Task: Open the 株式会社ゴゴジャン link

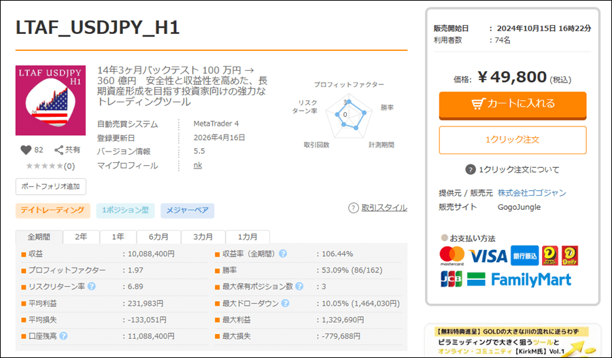Action: click(x=532, y=193)
